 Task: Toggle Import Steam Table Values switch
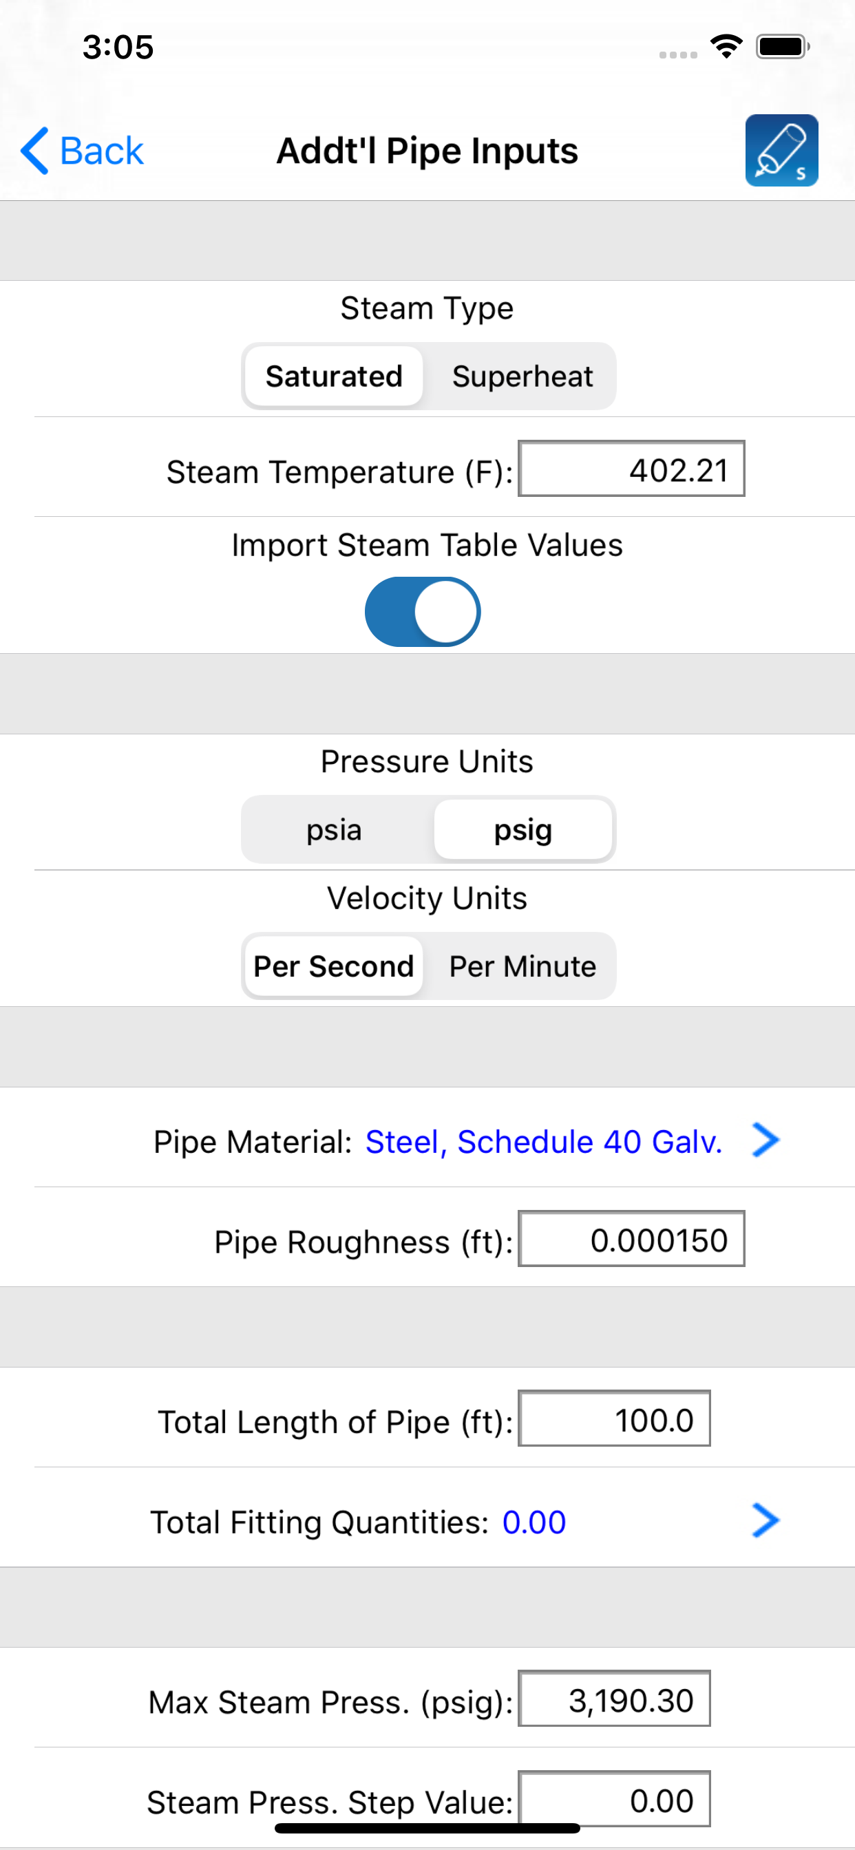[x=423, y=612]
